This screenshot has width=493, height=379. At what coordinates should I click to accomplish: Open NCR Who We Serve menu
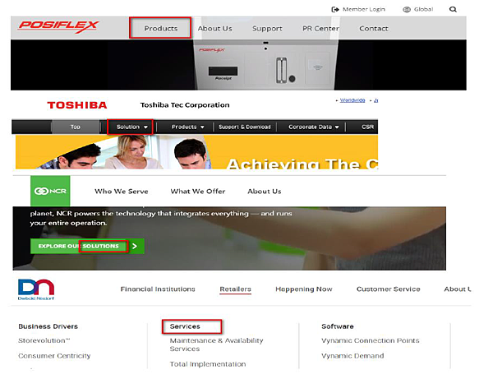[x=122, y=192]
